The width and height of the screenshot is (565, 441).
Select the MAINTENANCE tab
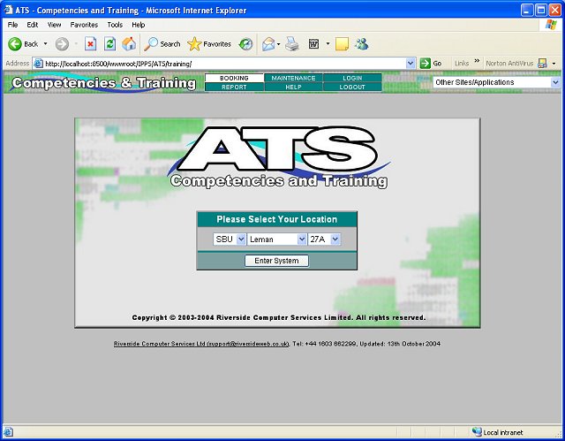293,79
